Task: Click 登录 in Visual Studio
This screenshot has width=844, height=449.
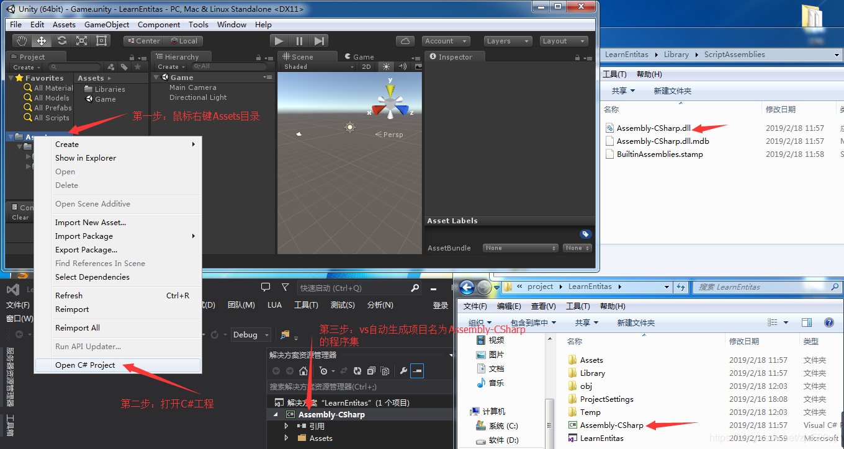Action: (441, 305)
